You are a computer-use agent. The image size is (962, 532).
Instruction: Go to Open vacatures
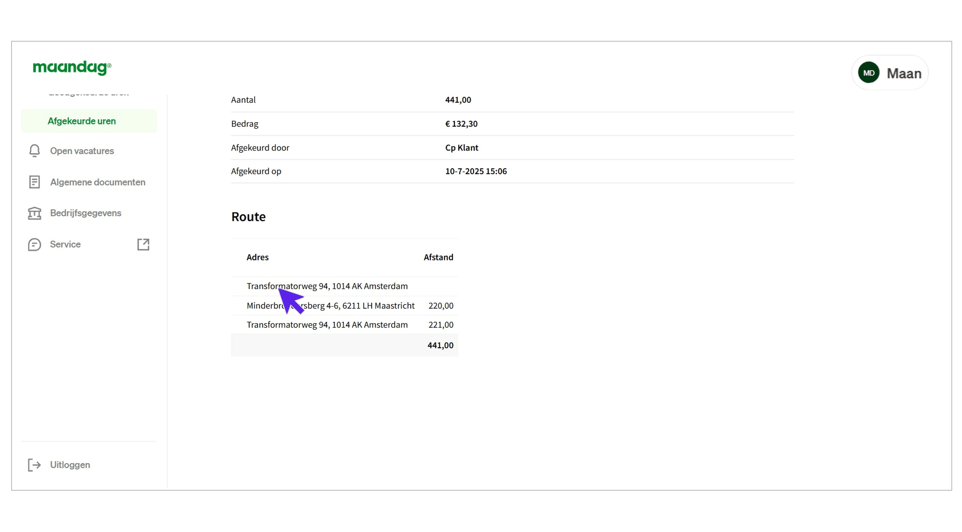coord(82,151)
